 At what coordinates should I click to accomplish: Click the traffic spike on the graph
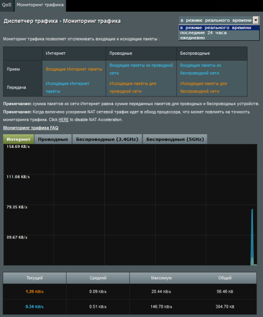click(252, 237)
